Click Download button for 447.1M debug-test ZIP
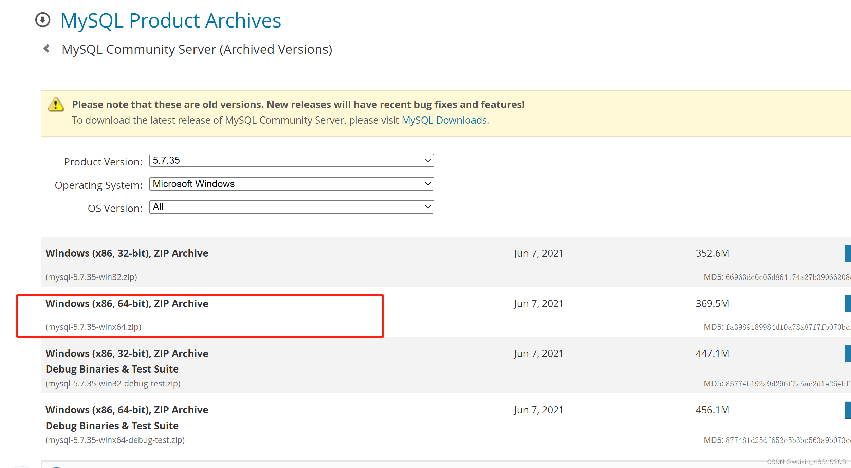Image resolution: width=851 pixels, height=468 pixels. coord(848,354)
